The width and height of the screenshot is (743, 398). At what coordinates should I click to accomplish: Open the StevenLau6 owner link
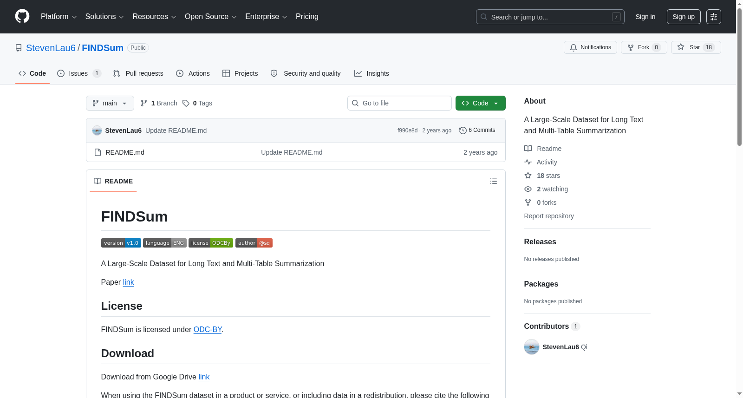pos(51,48)
